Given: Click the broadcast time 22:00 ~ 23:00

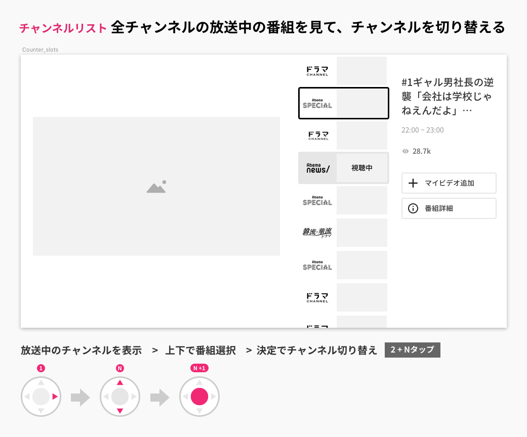Looking at the screenshot, I should click(423, 130).
